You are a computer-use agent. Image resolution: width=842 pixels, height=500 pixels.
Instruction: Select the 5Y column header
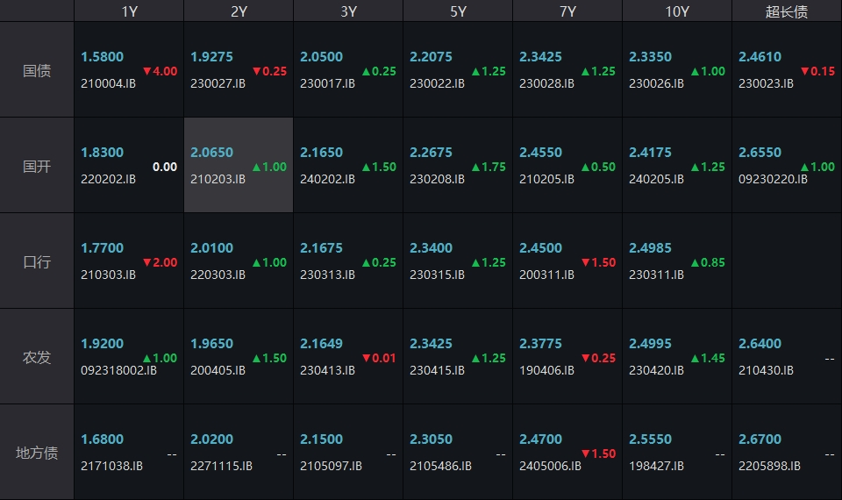pyautogui.click(x=458, y=11)
